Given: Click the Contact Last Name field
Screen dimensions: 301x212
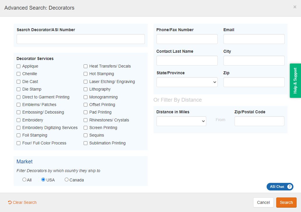Looking at the screenshot, I should (187, 61).
